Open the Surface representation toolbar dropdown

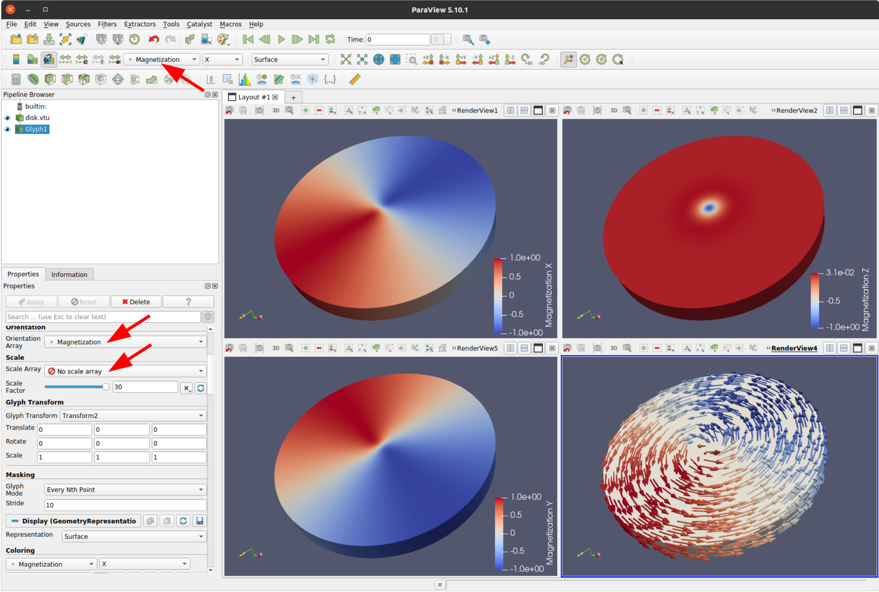tap(289, 59)
